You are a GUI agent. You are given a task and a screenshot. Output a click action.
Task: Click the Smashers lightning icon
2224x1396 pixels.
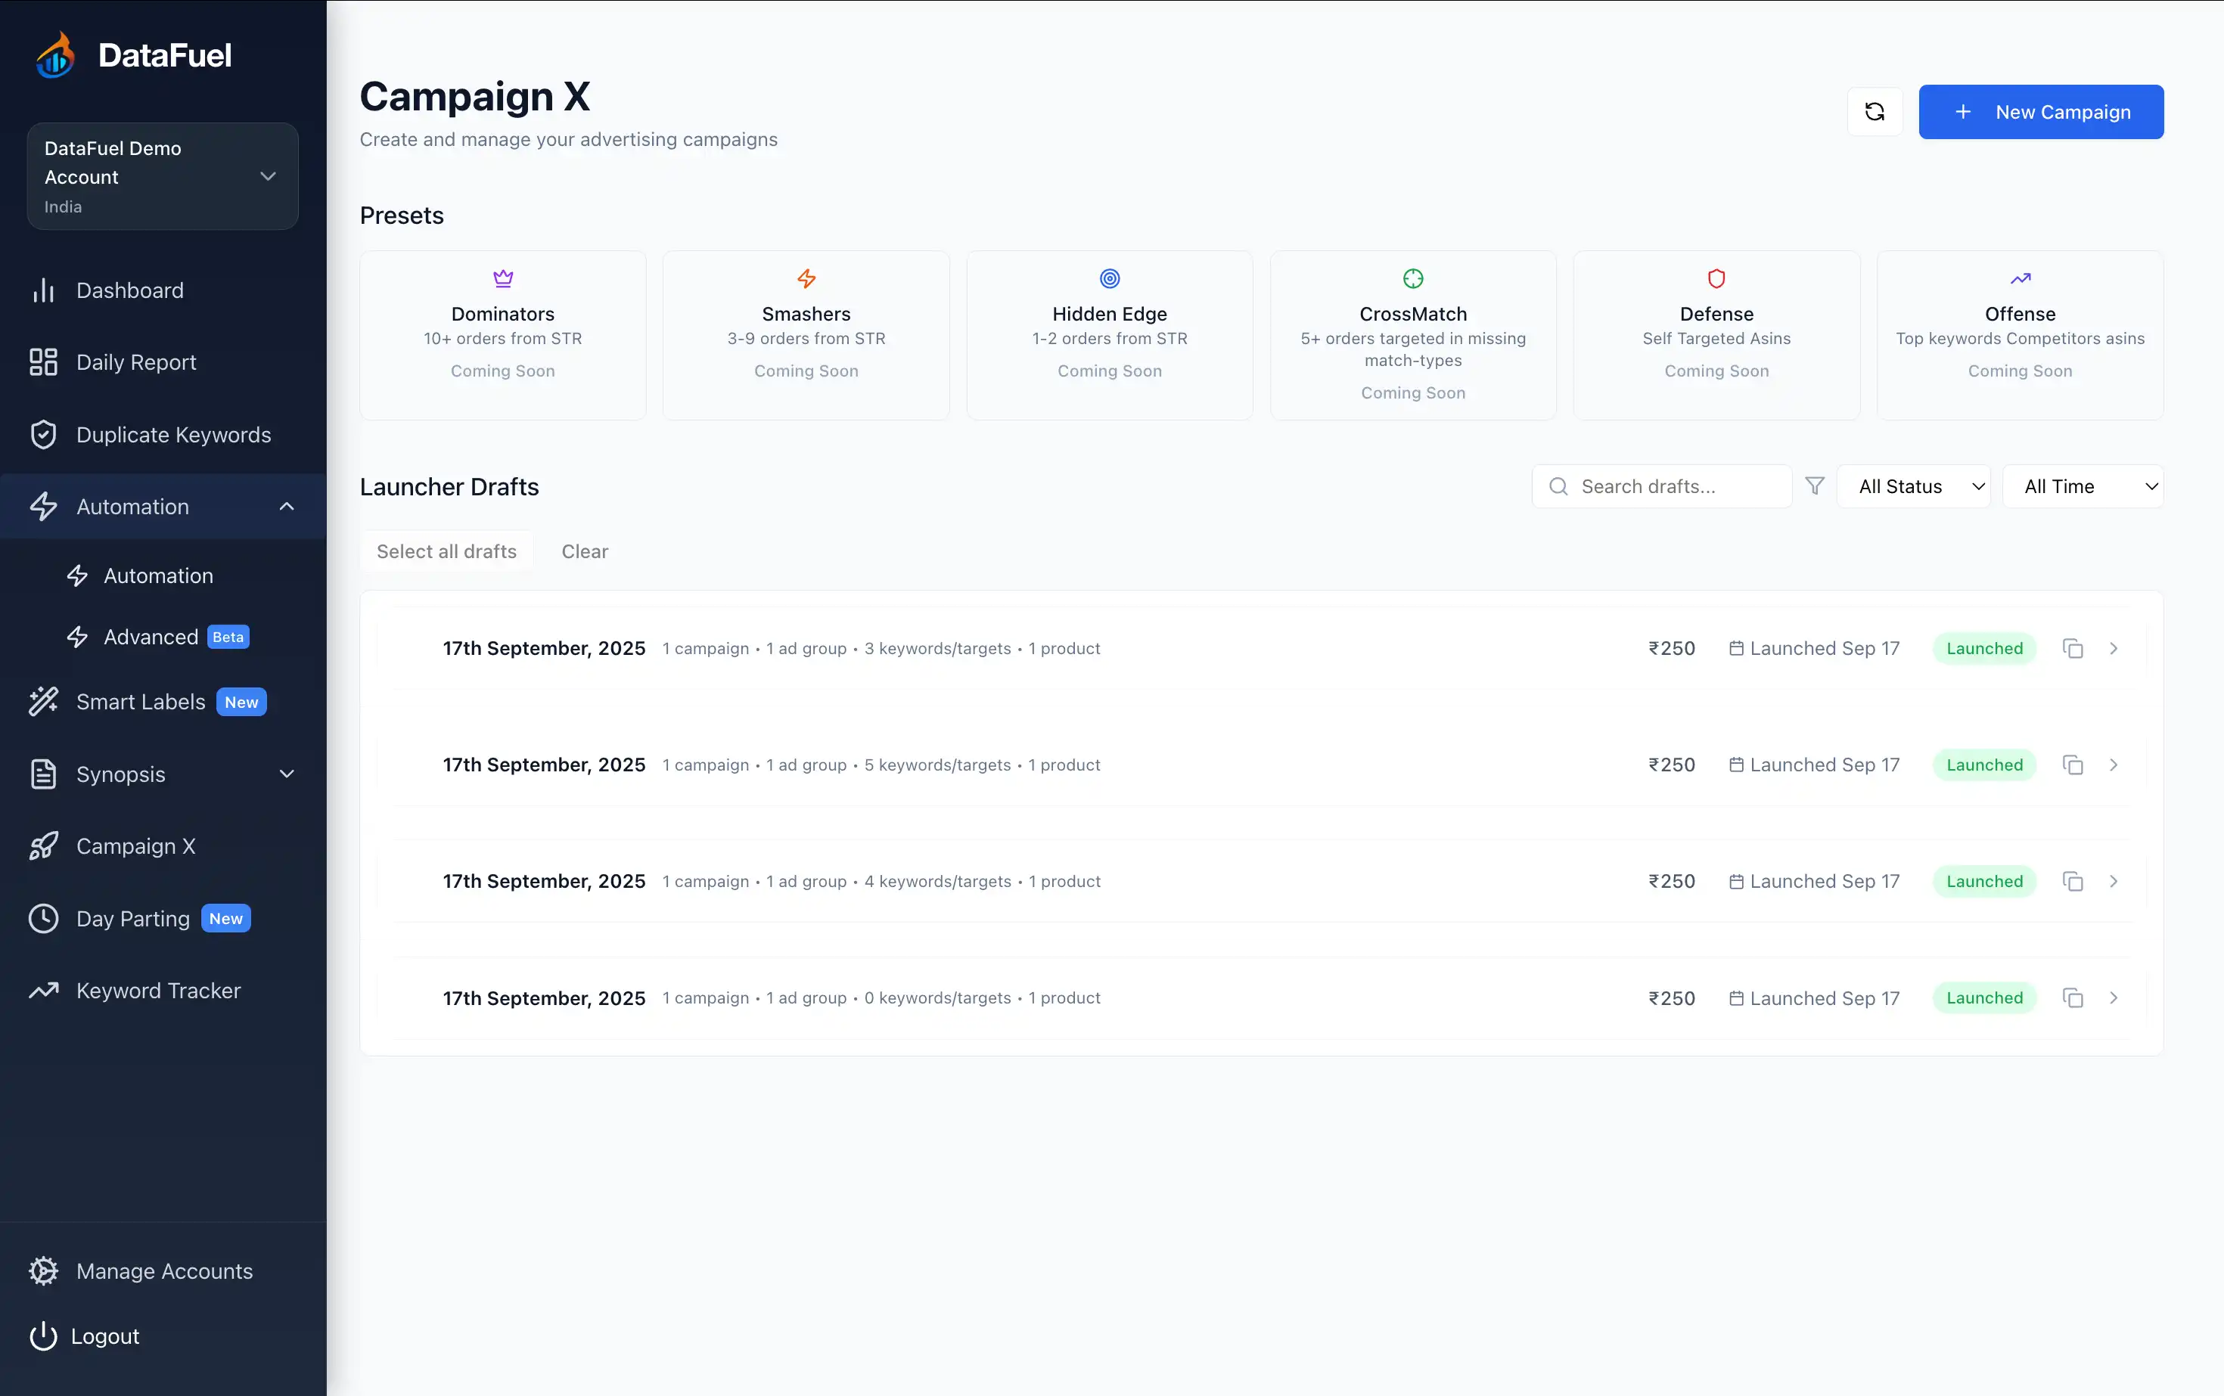806,278
